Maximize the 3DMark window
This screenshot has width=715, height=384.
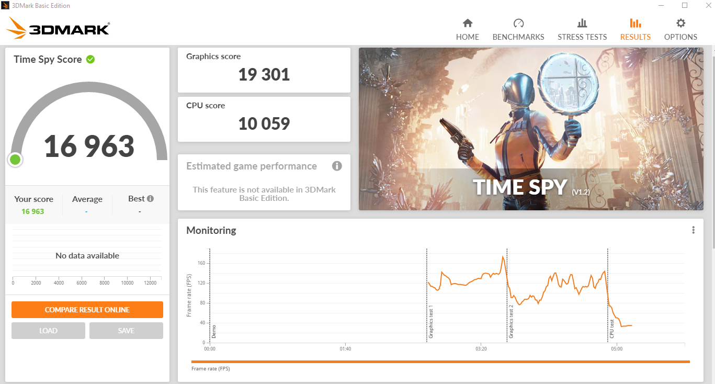point(685,5)
